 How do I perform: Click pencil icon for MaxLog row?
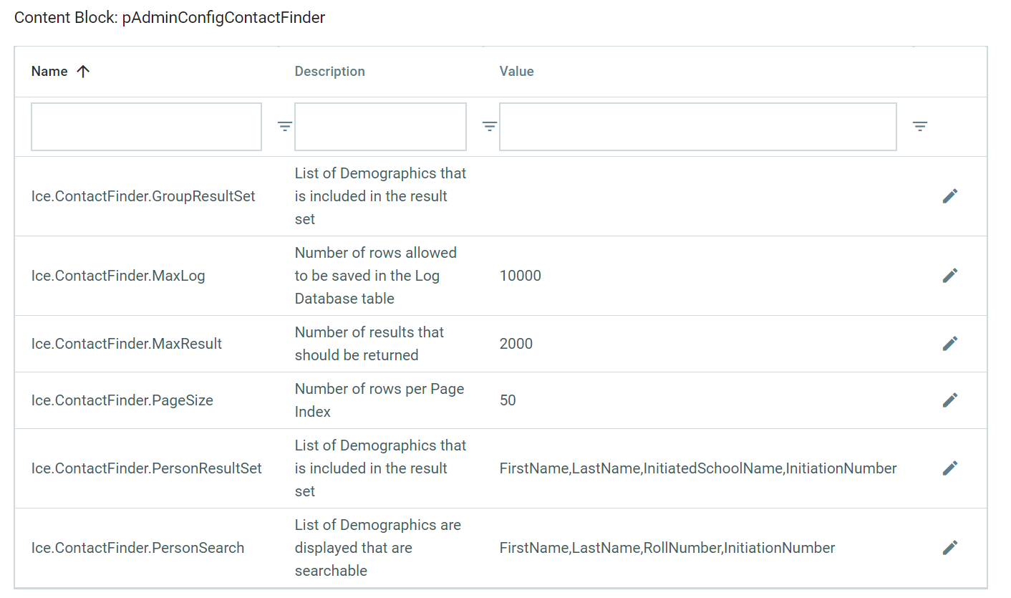(949, 276)
